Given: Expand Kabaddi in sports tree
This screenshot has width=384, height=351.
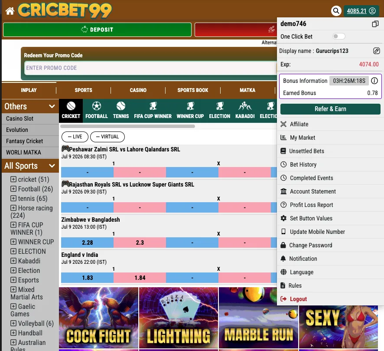Looking at the screenshot, I should click(x=13, y=261).
